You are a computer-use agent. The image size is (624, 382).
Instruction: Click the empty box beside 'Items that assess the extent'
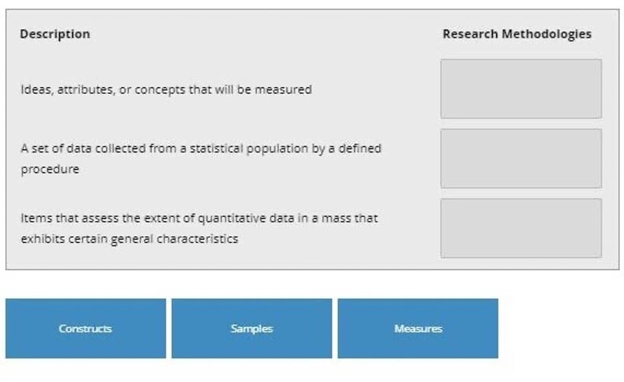521,228
